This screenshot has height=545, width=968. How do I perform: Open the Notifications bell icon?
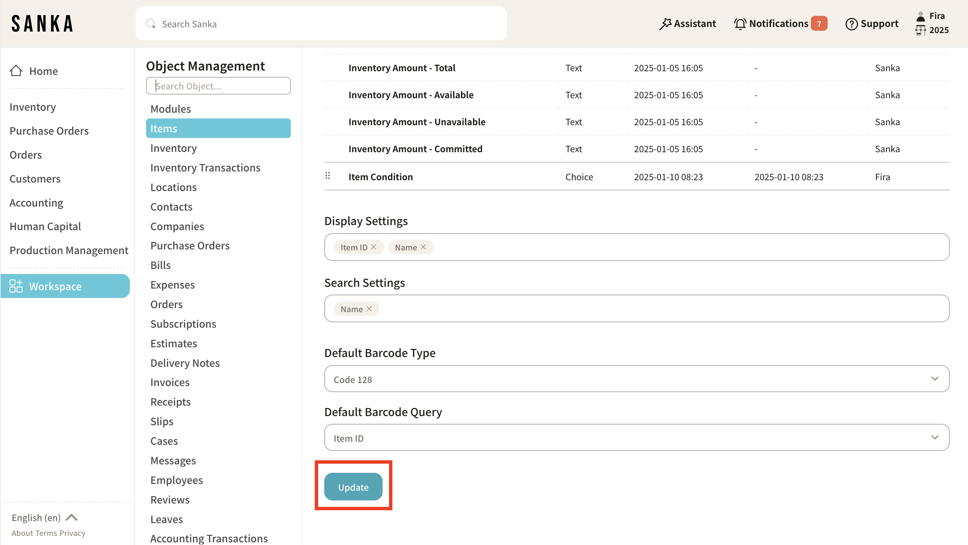(740, 24)
